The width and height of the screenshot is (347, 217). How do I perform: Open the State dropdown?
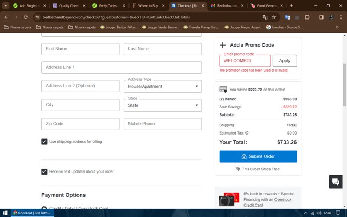tap(163, 105)
